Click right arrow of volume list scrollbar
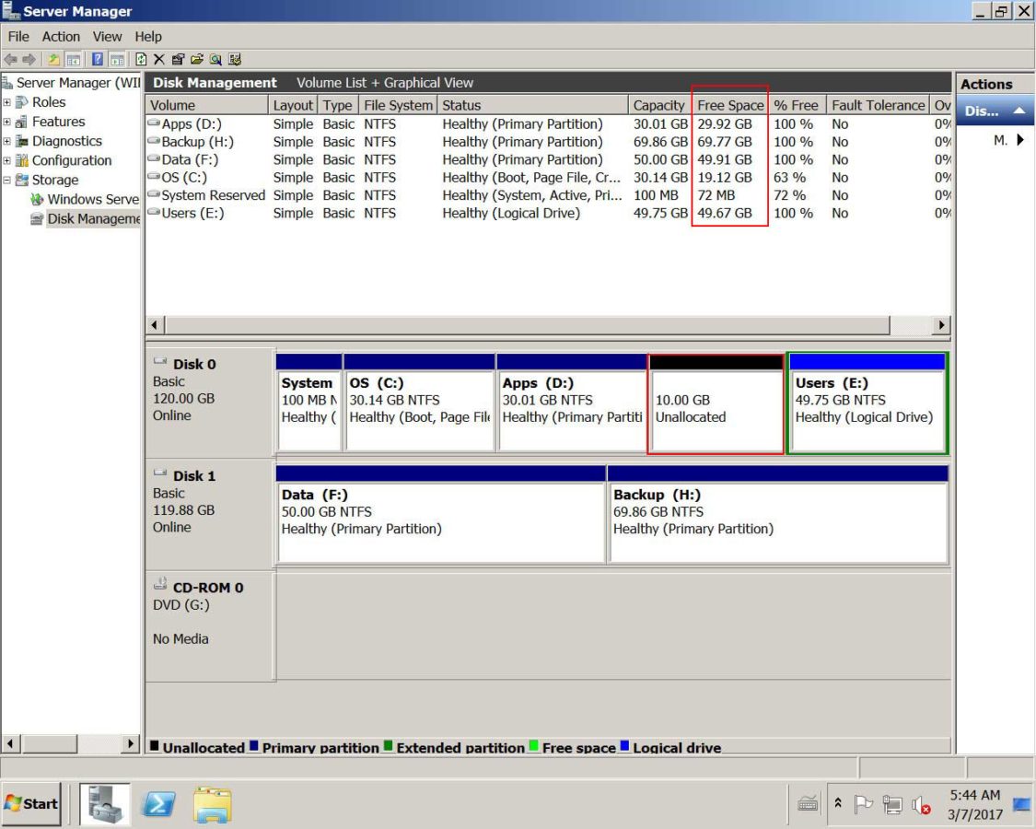The image size is (1036, 829). pyautogui.click(x=940, y=325)
